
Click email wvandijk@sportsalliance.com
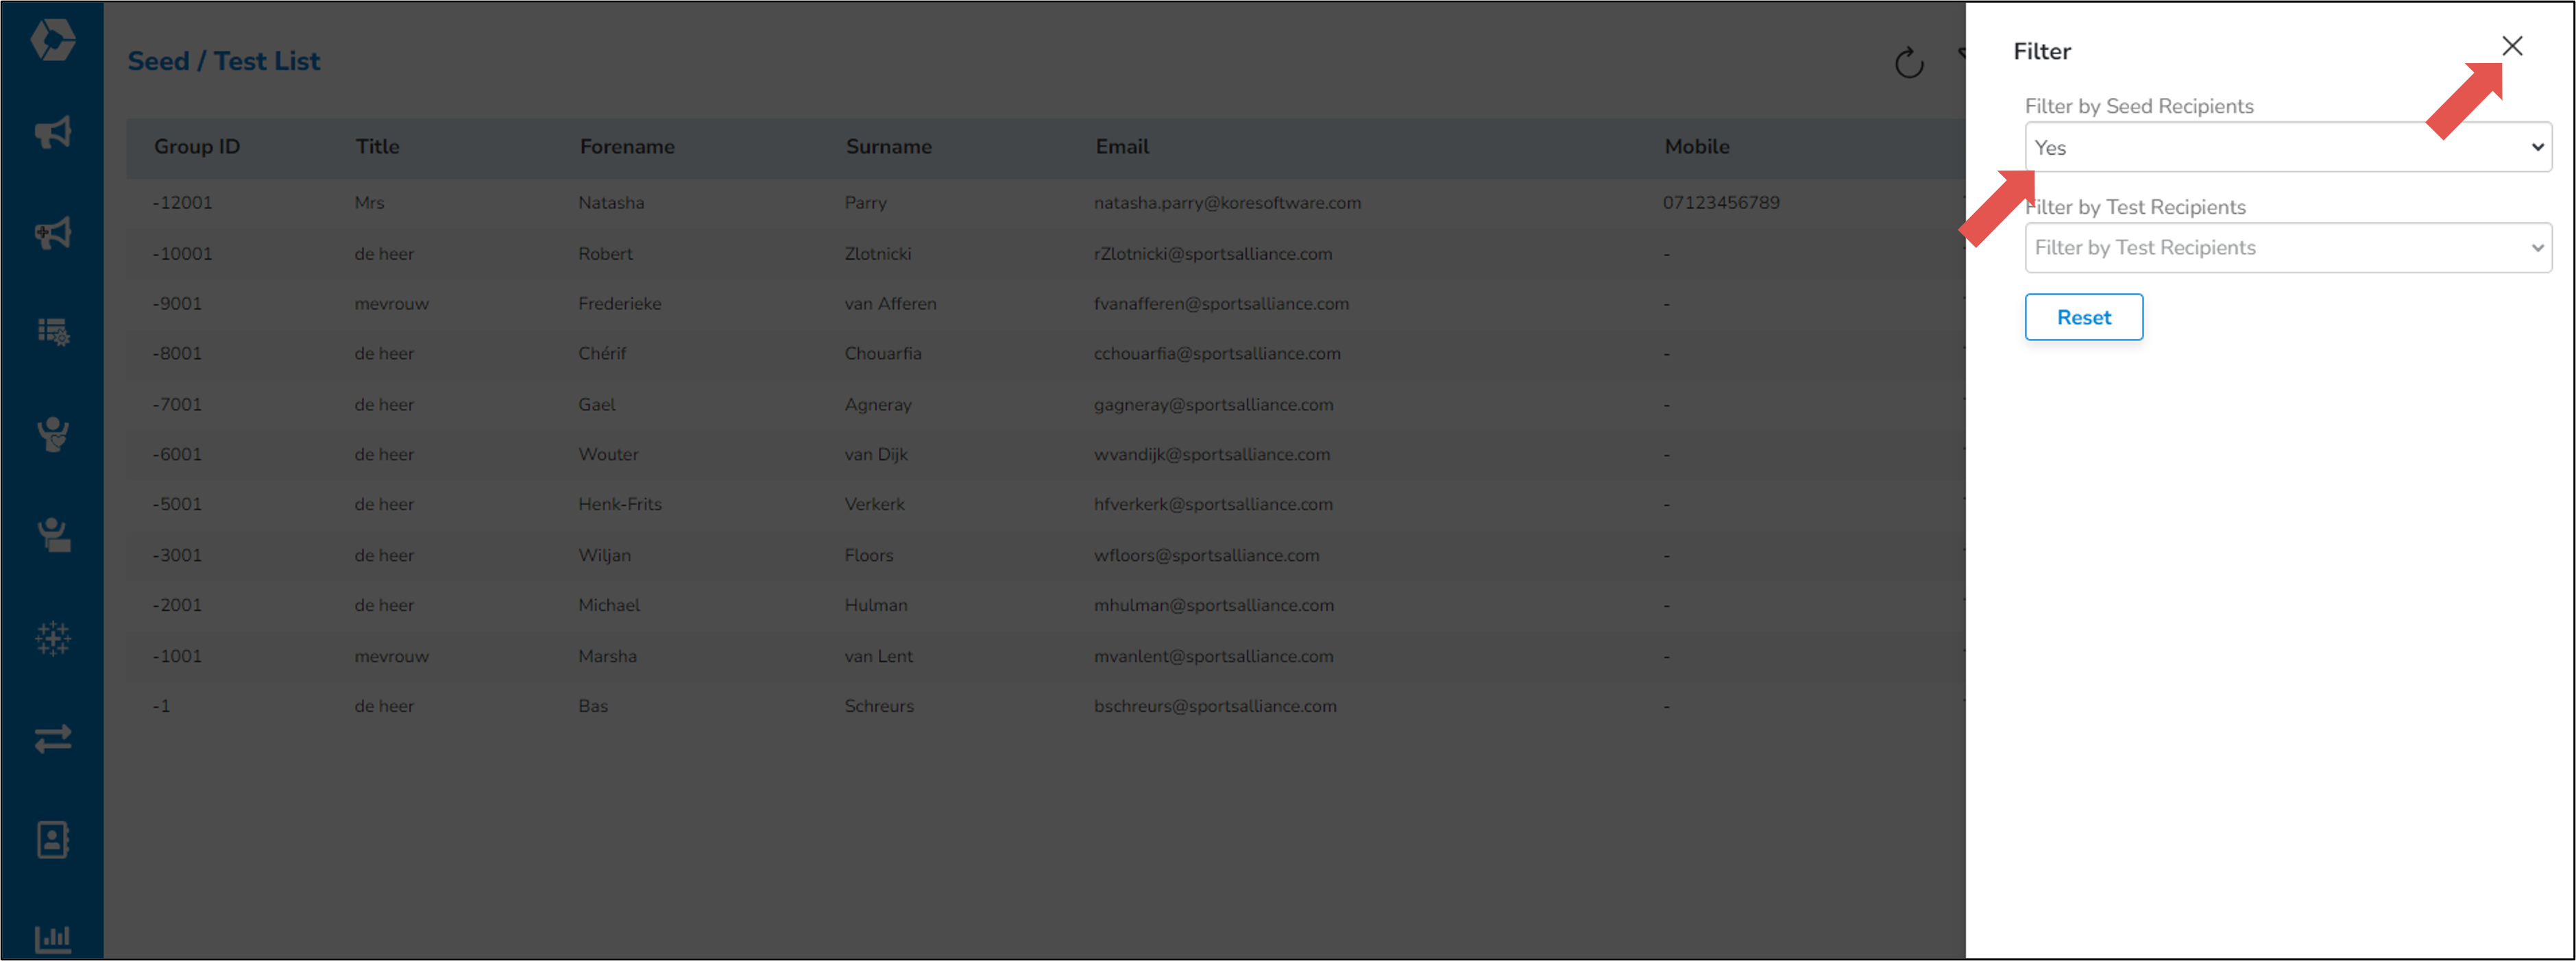(x=1212, y=455)
